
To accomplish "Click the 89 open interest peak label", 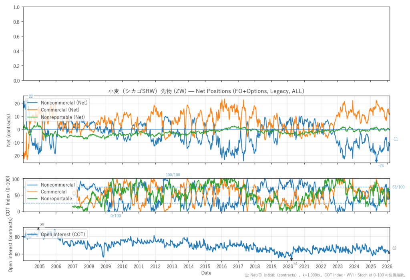I will pyautogui.click(x=42, y=225).
